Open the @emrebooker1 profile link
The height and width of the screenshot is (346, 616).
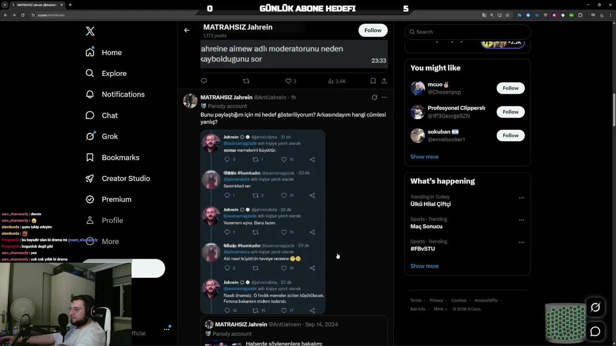446,139
